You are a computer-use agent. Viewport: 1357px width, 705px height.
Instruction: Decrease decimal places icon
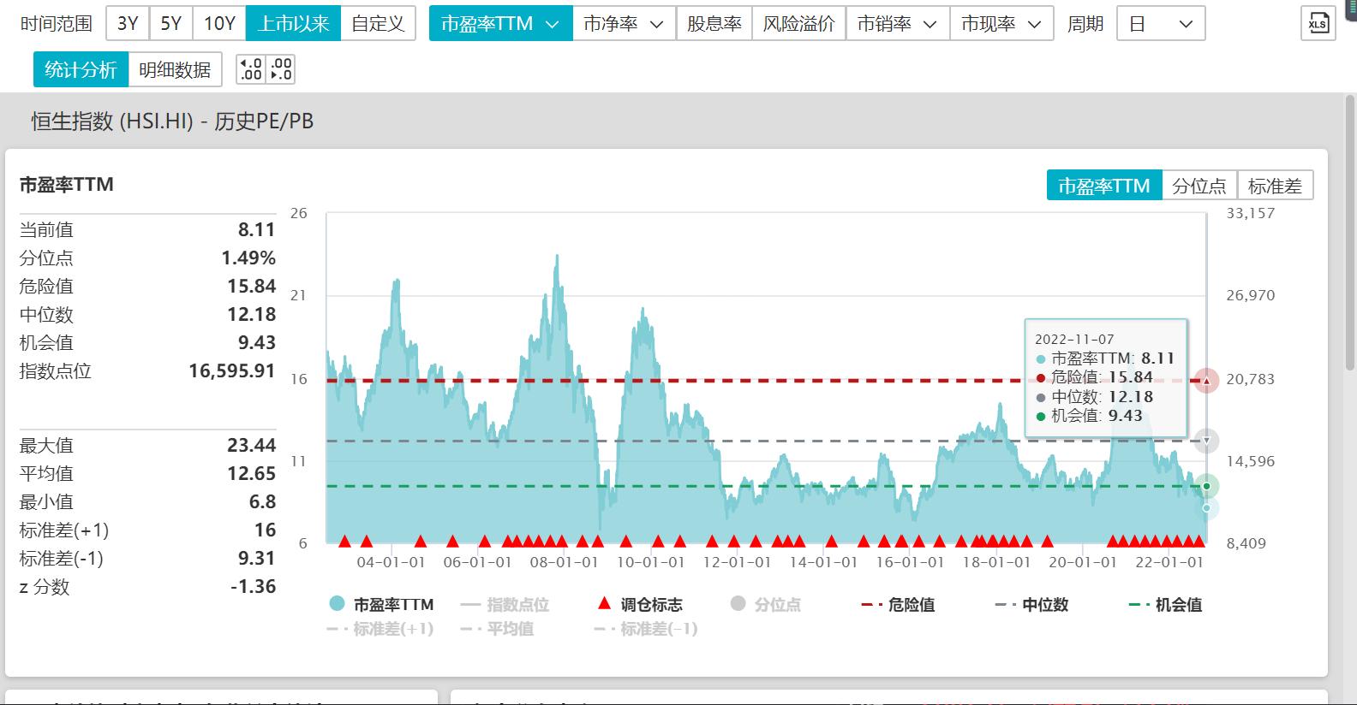(281, 69)
